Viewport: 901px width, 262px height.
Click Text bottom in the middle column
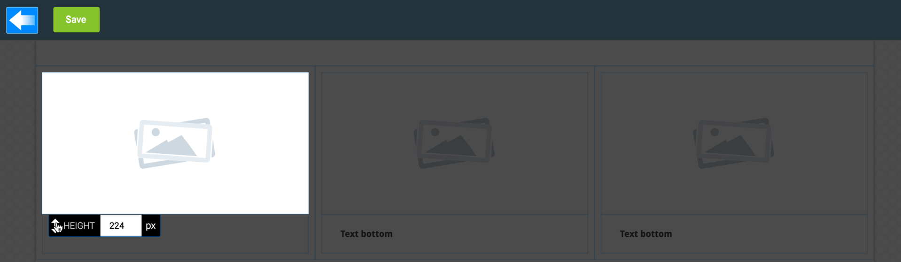pos(366,234)
